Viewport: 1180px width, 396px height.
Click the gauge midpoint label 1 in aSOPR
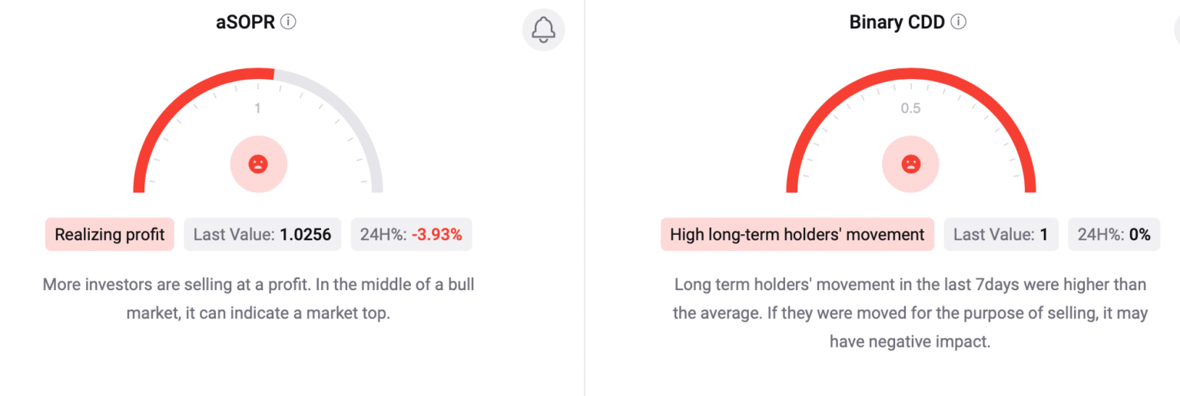(x=258, y=108)
